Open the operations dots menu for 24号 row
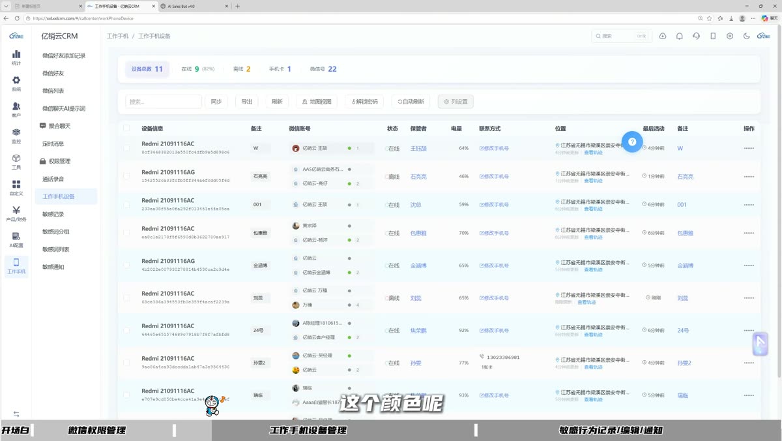This screenshot has height=441, width=782. pyautogui.click(x=749, y=331)
